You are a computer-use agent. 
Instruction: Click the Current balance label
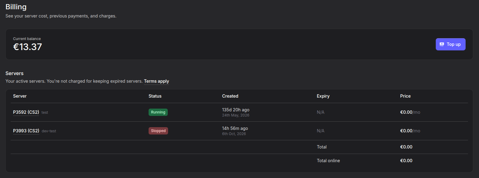(27, 39)
